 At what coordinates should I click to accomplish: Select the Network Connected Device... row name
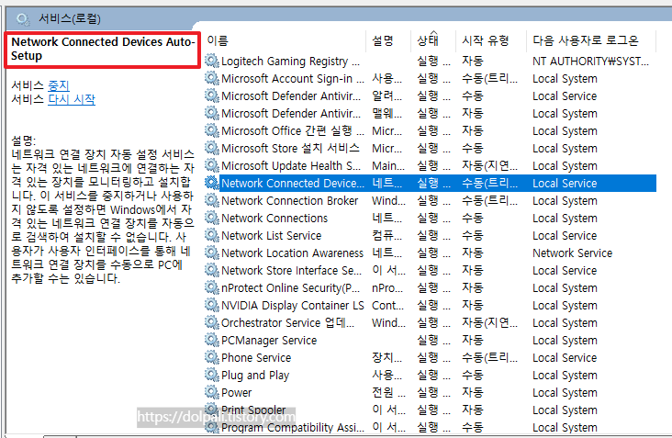pyautogui.click(x=293, y=184)
